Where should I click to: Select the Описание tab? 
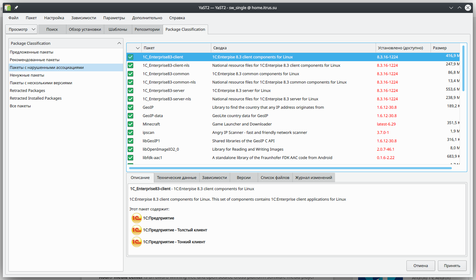pyautogui.click(x=140, y=178)
